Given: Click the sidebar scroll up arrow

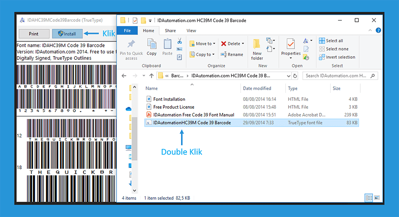Looking at the screenshot, I should click(135, 87).
